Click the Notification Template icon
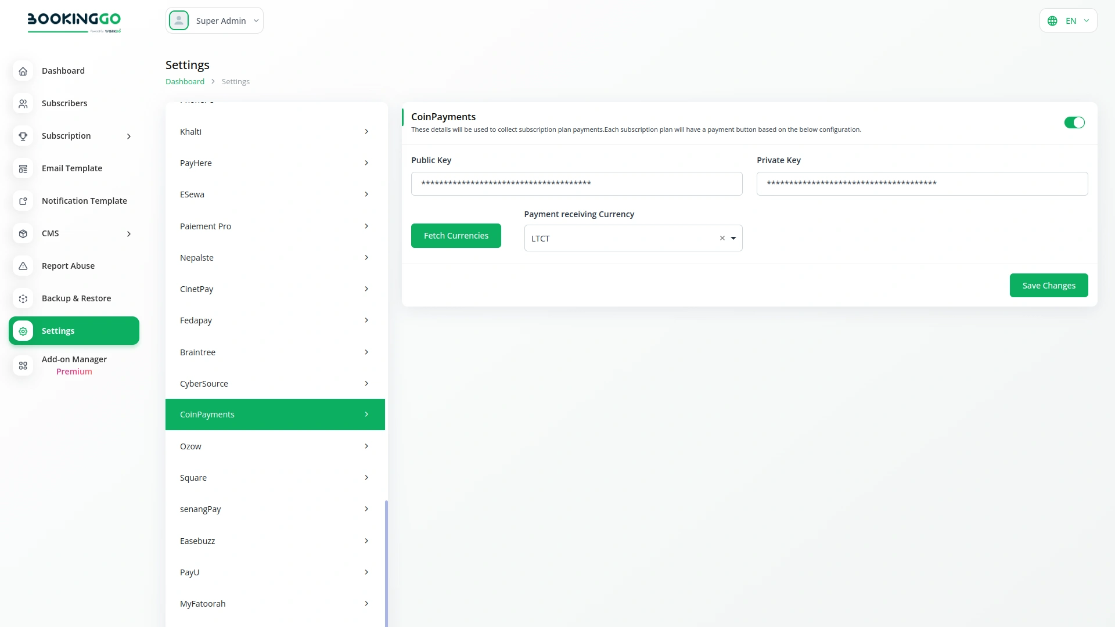The height and width of the screenshot is (627, 1115). click(x=23, y=201)
